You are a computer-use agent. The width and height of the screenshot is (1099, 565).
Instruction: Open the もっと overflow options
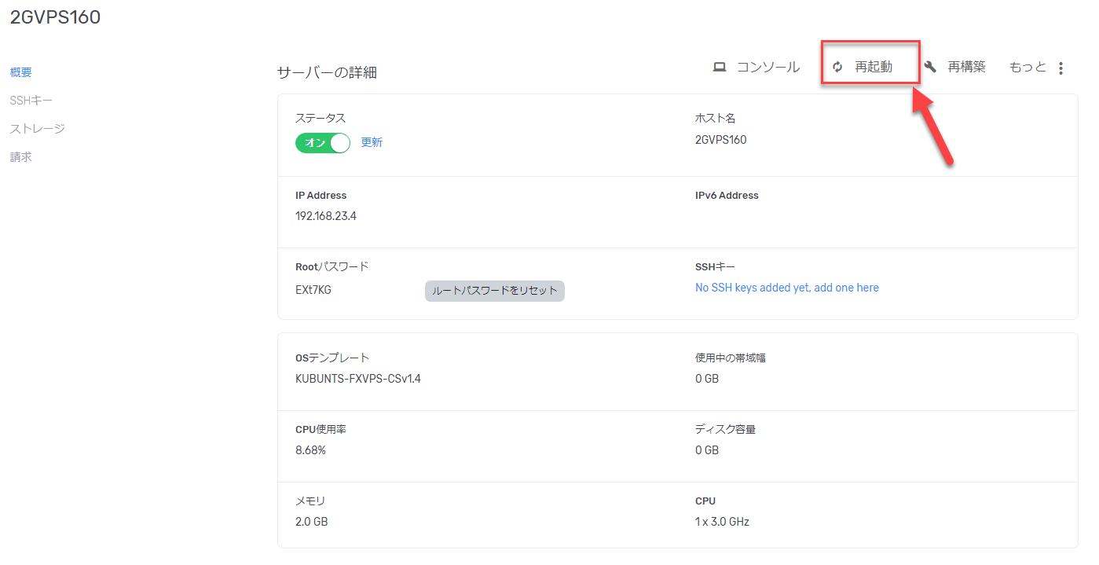[x=1027, y=67]
